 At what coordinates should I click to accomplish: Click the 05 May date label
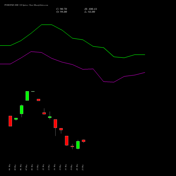[15, 167]
